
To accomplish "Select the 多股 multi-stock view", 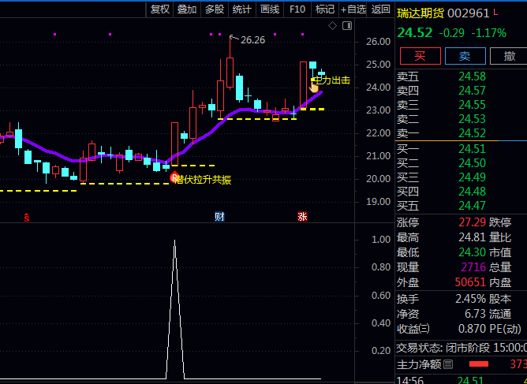I will (x=215, y=9).
